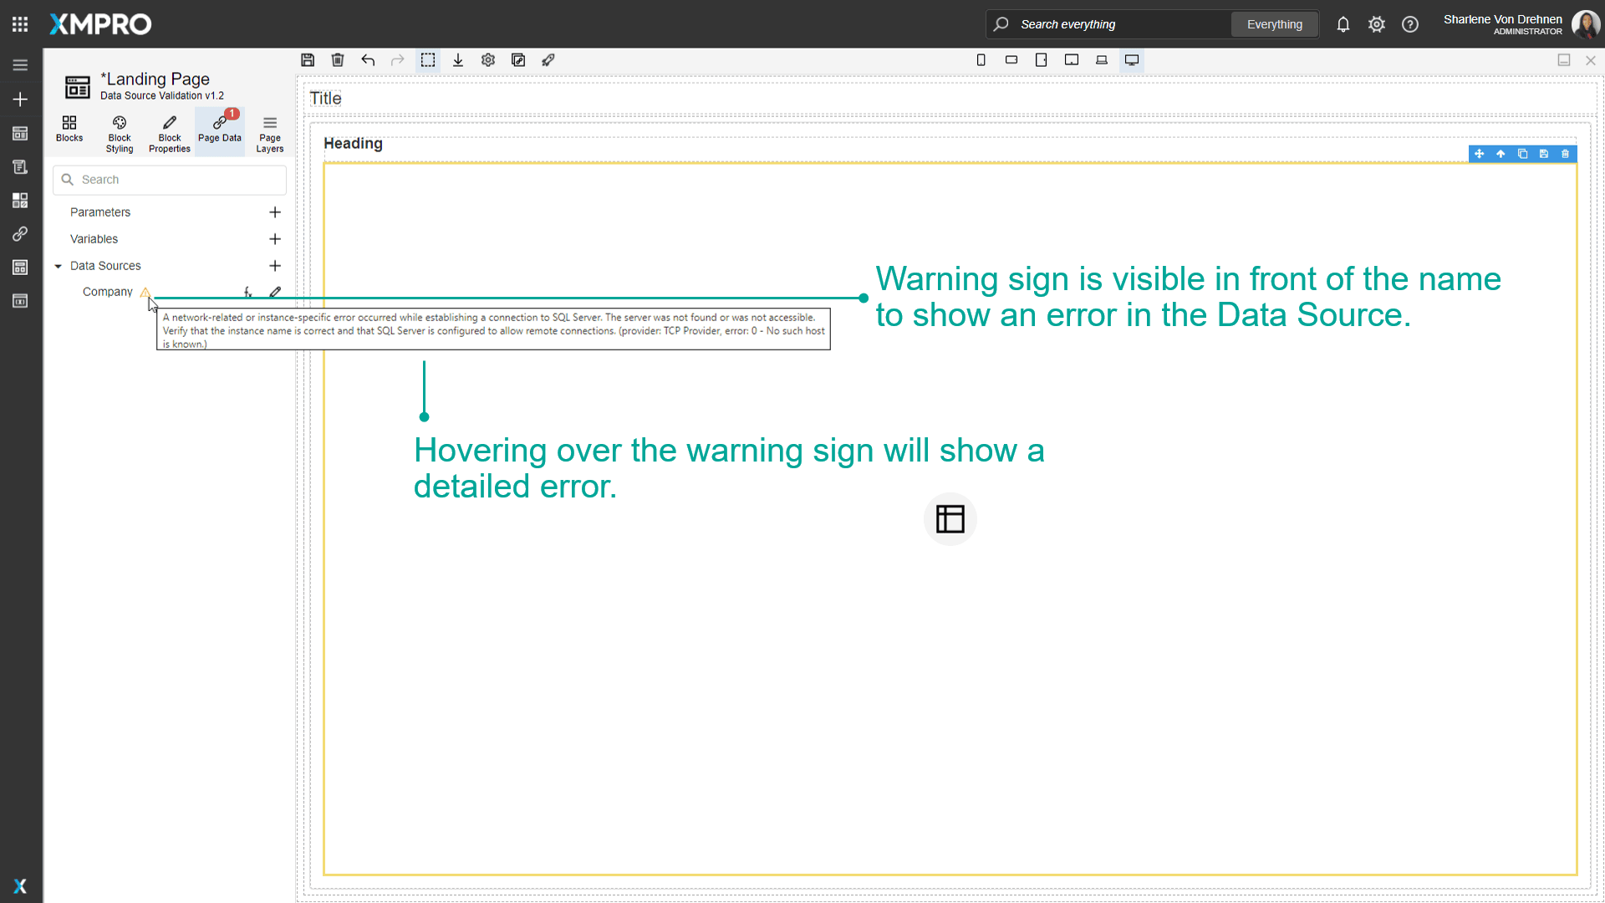The width and height of the screenshot is (1605, 903).
Task: Collapse the Data Sources section
Action: (58, 266)
